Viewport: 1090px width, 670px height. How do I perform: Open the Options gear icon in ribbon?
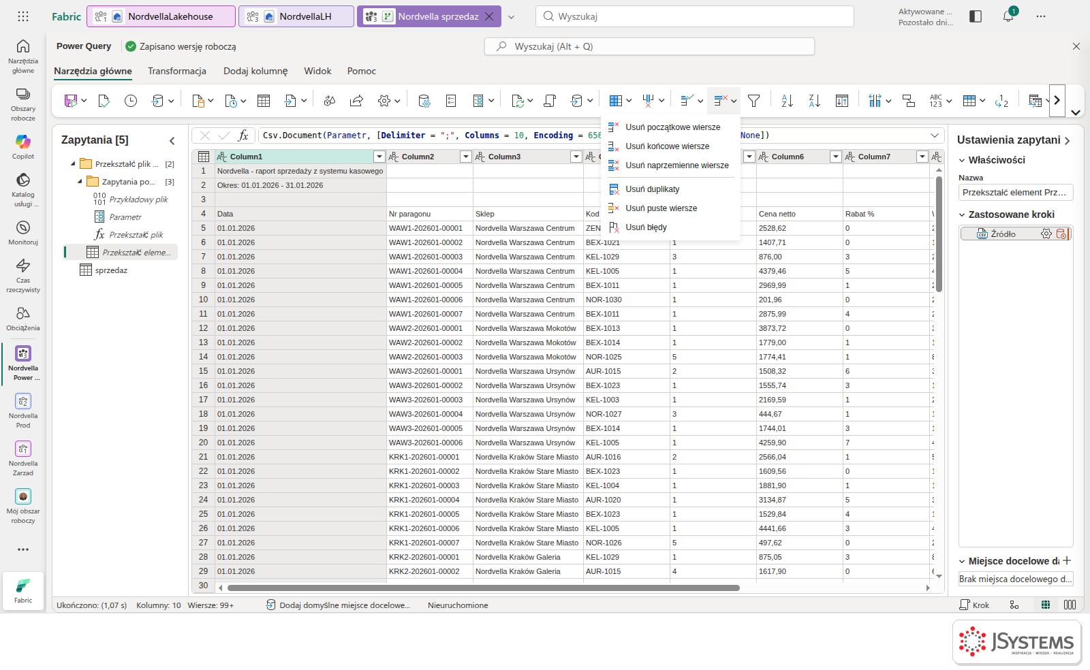tap(384, 101)
